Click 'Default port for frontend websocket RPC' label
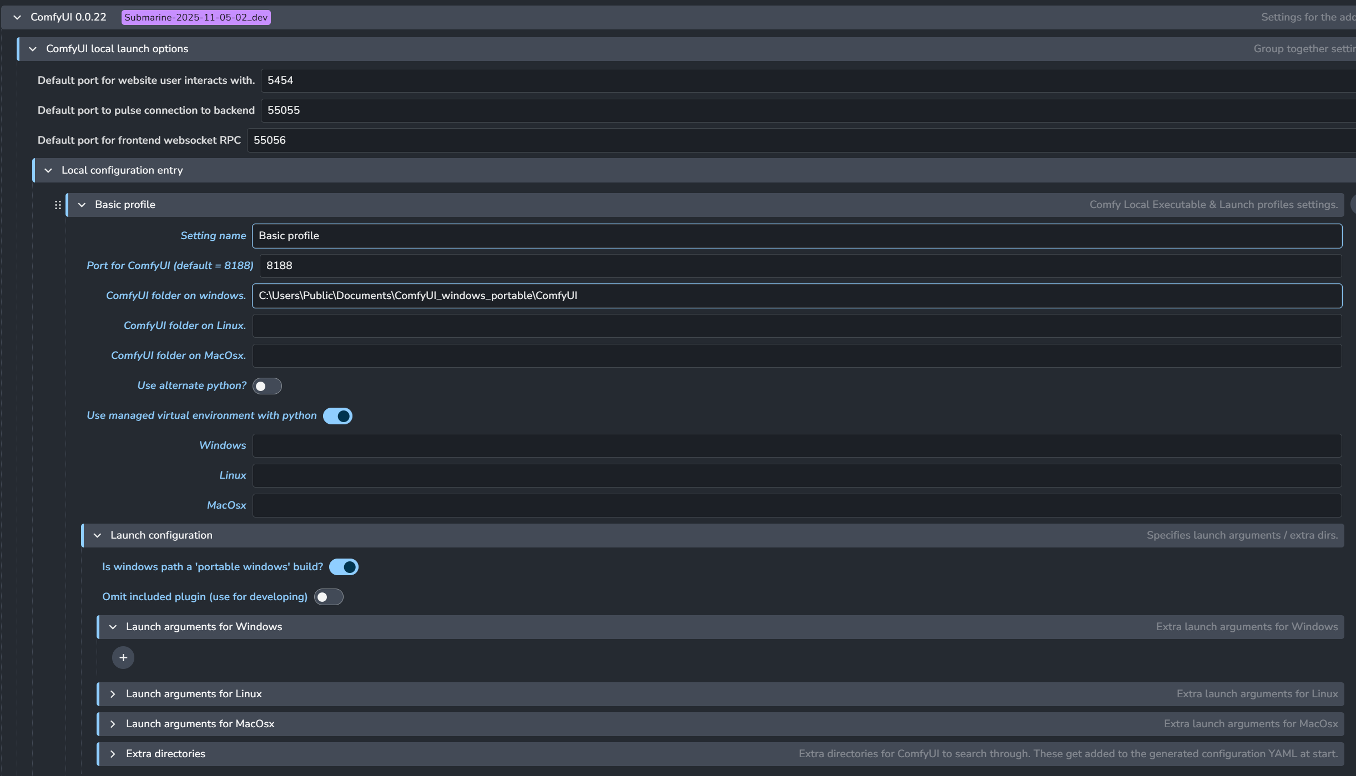Viewport: 1356px width, 776px height. coord(139,140)
